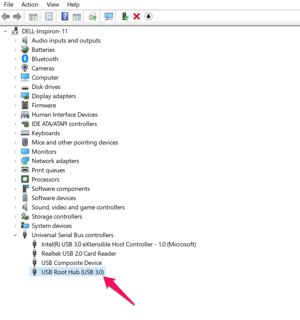The image size is (300, 320).
Task: Click the Mice pointing devices icon
Action: 25,142
